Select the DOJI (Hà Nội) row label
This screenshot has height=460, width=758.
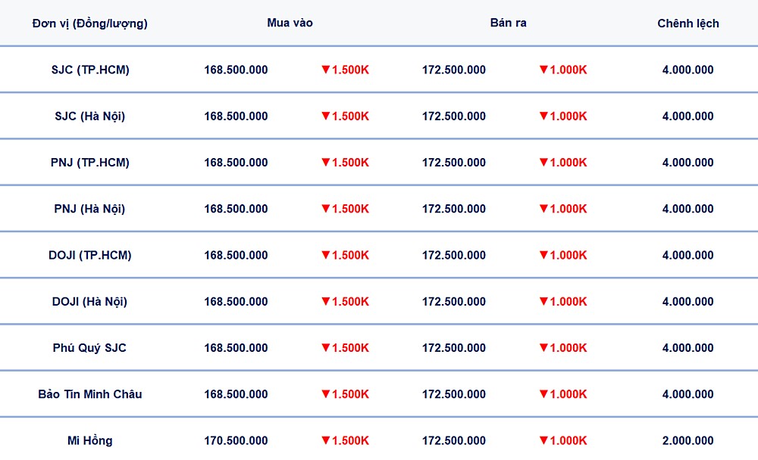[89, 301]
